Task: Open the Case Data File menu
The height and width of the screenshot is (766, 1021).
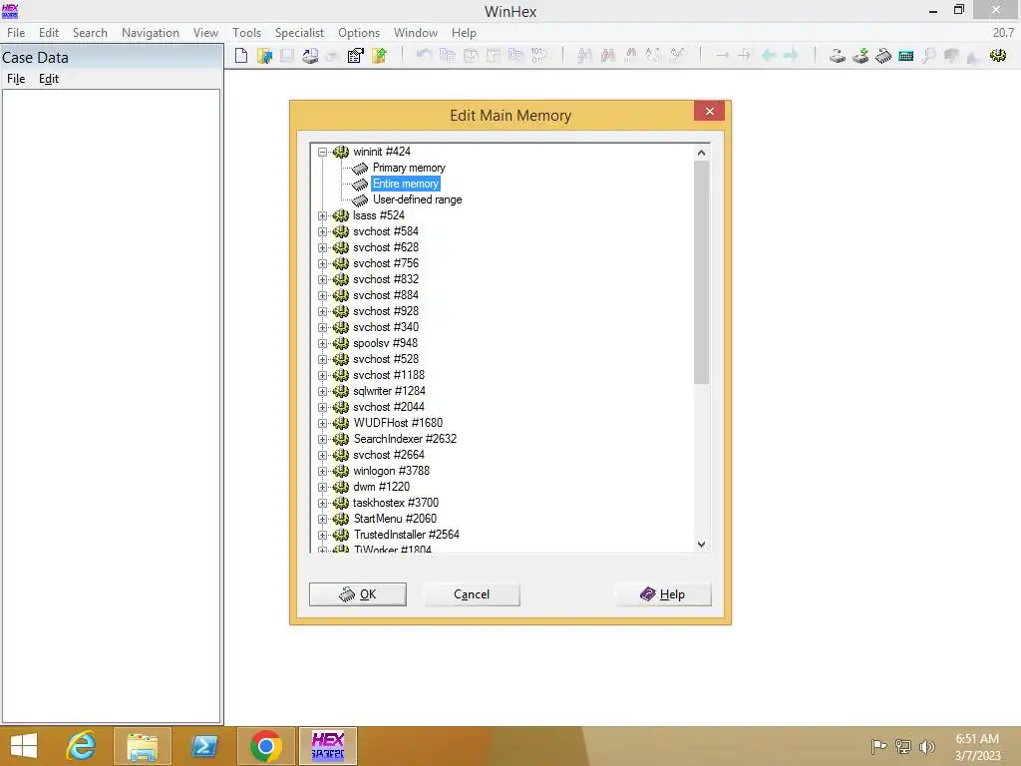Action: pyautogui.click(x=16, y=79)
